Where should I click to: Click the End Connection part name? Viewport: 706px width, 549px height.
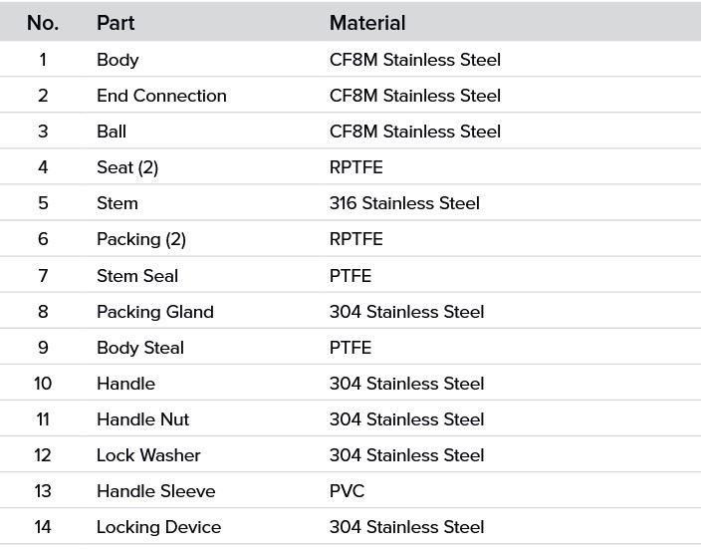tap(161, 96)
